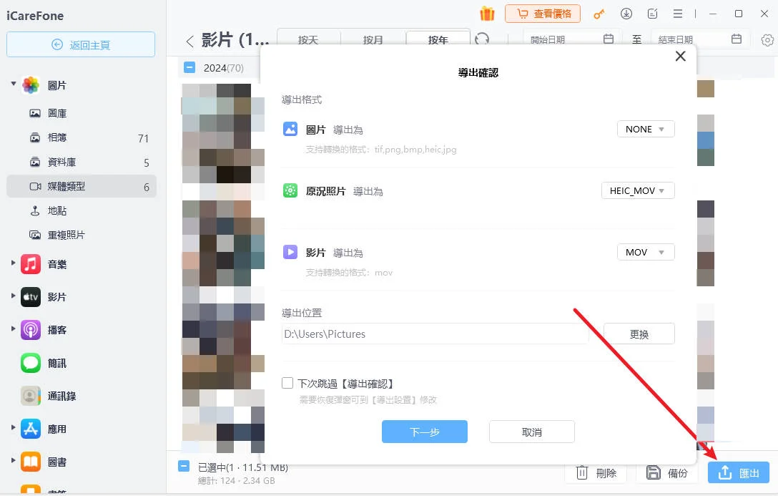Switch to the 按天 tab

pos(308,39)
